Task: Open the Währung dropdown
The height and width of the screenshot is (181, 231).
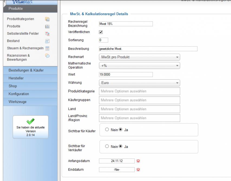Action: click(139, 83)
